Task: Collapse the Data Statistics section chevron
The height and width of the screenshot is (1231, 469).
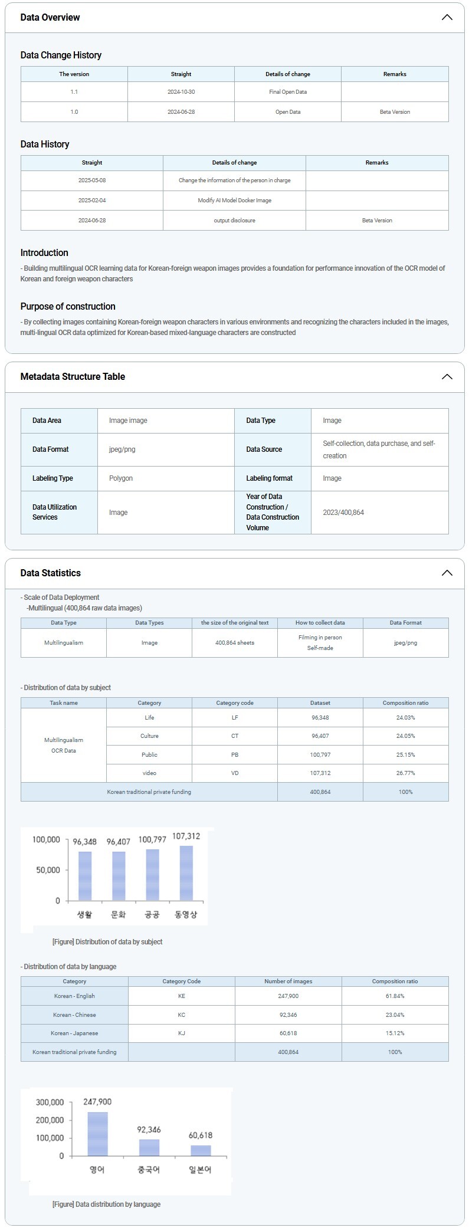Action: click(447, 573)
